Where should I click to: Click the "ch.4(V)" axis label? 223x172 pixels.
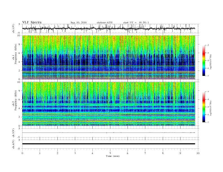(14, 144)
